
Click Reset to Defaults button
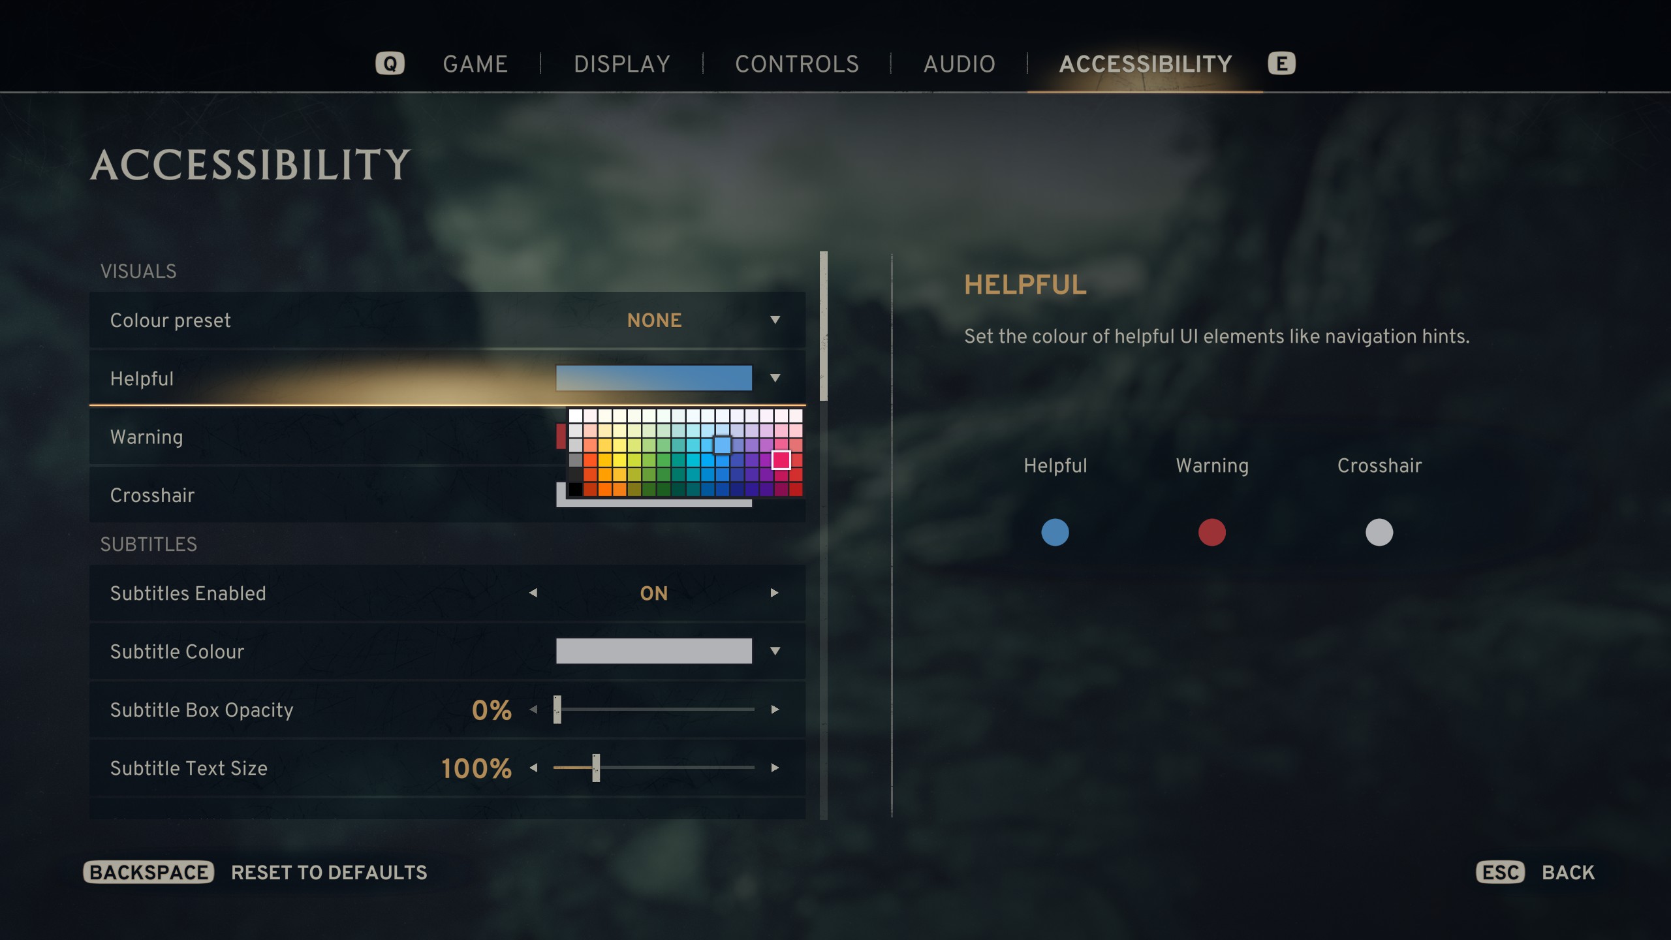(x=330, y=873)
